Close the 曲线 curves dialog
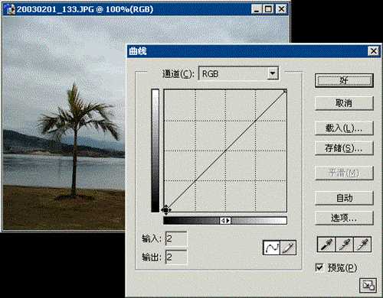The height and width of the screenshot is (298, 383). click(373, 51)
